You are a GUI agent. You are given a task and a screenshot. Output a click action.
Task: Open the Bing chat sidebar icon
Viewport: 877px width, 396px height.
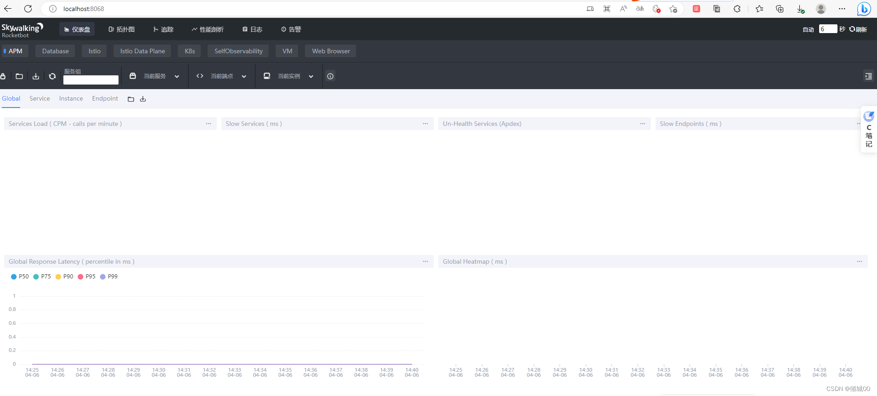click(x=864, y=9)
